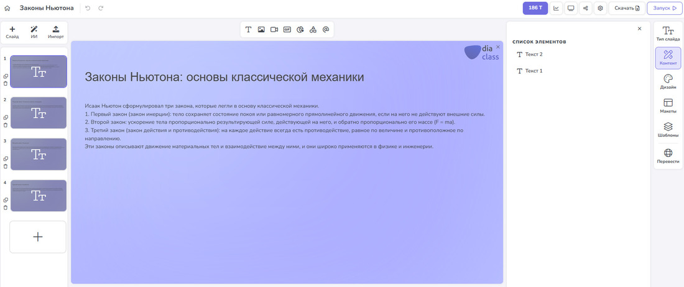This screenshot has width=684, height=287.
Task: Add a new slide with the large plus box
Action: [38, 237]
